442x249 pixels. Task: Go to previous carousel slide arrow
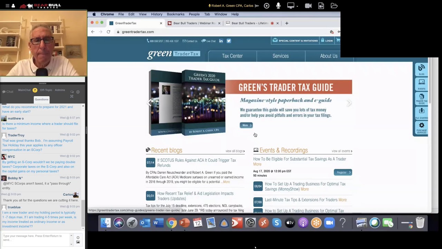pos(149,103)
